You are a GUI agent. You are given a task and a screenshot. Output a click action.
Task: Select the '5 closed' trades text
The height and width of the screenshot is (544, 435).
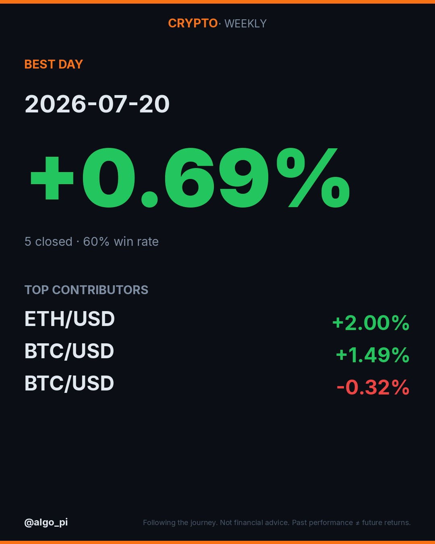point(48,242)
